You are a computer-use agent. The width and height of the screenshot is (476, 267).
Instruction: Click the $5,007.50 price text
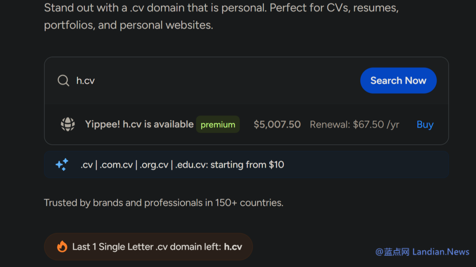pyautogui.click(x=277, y=125)
